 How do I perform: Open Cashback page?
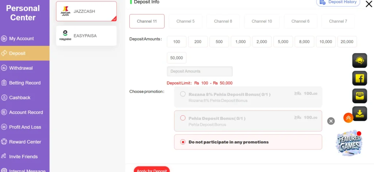[25, 98]
